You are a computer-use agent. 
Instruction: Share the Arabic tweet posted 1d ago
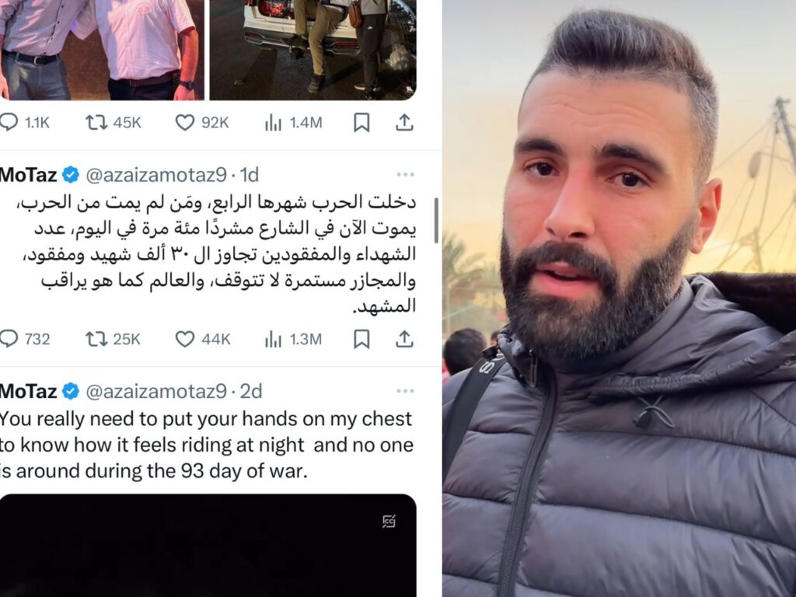click(404, 339)
